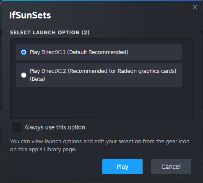Click the '(Default Recommended)' text
This screenshot has width=203, height=183.
coord(98,52)
